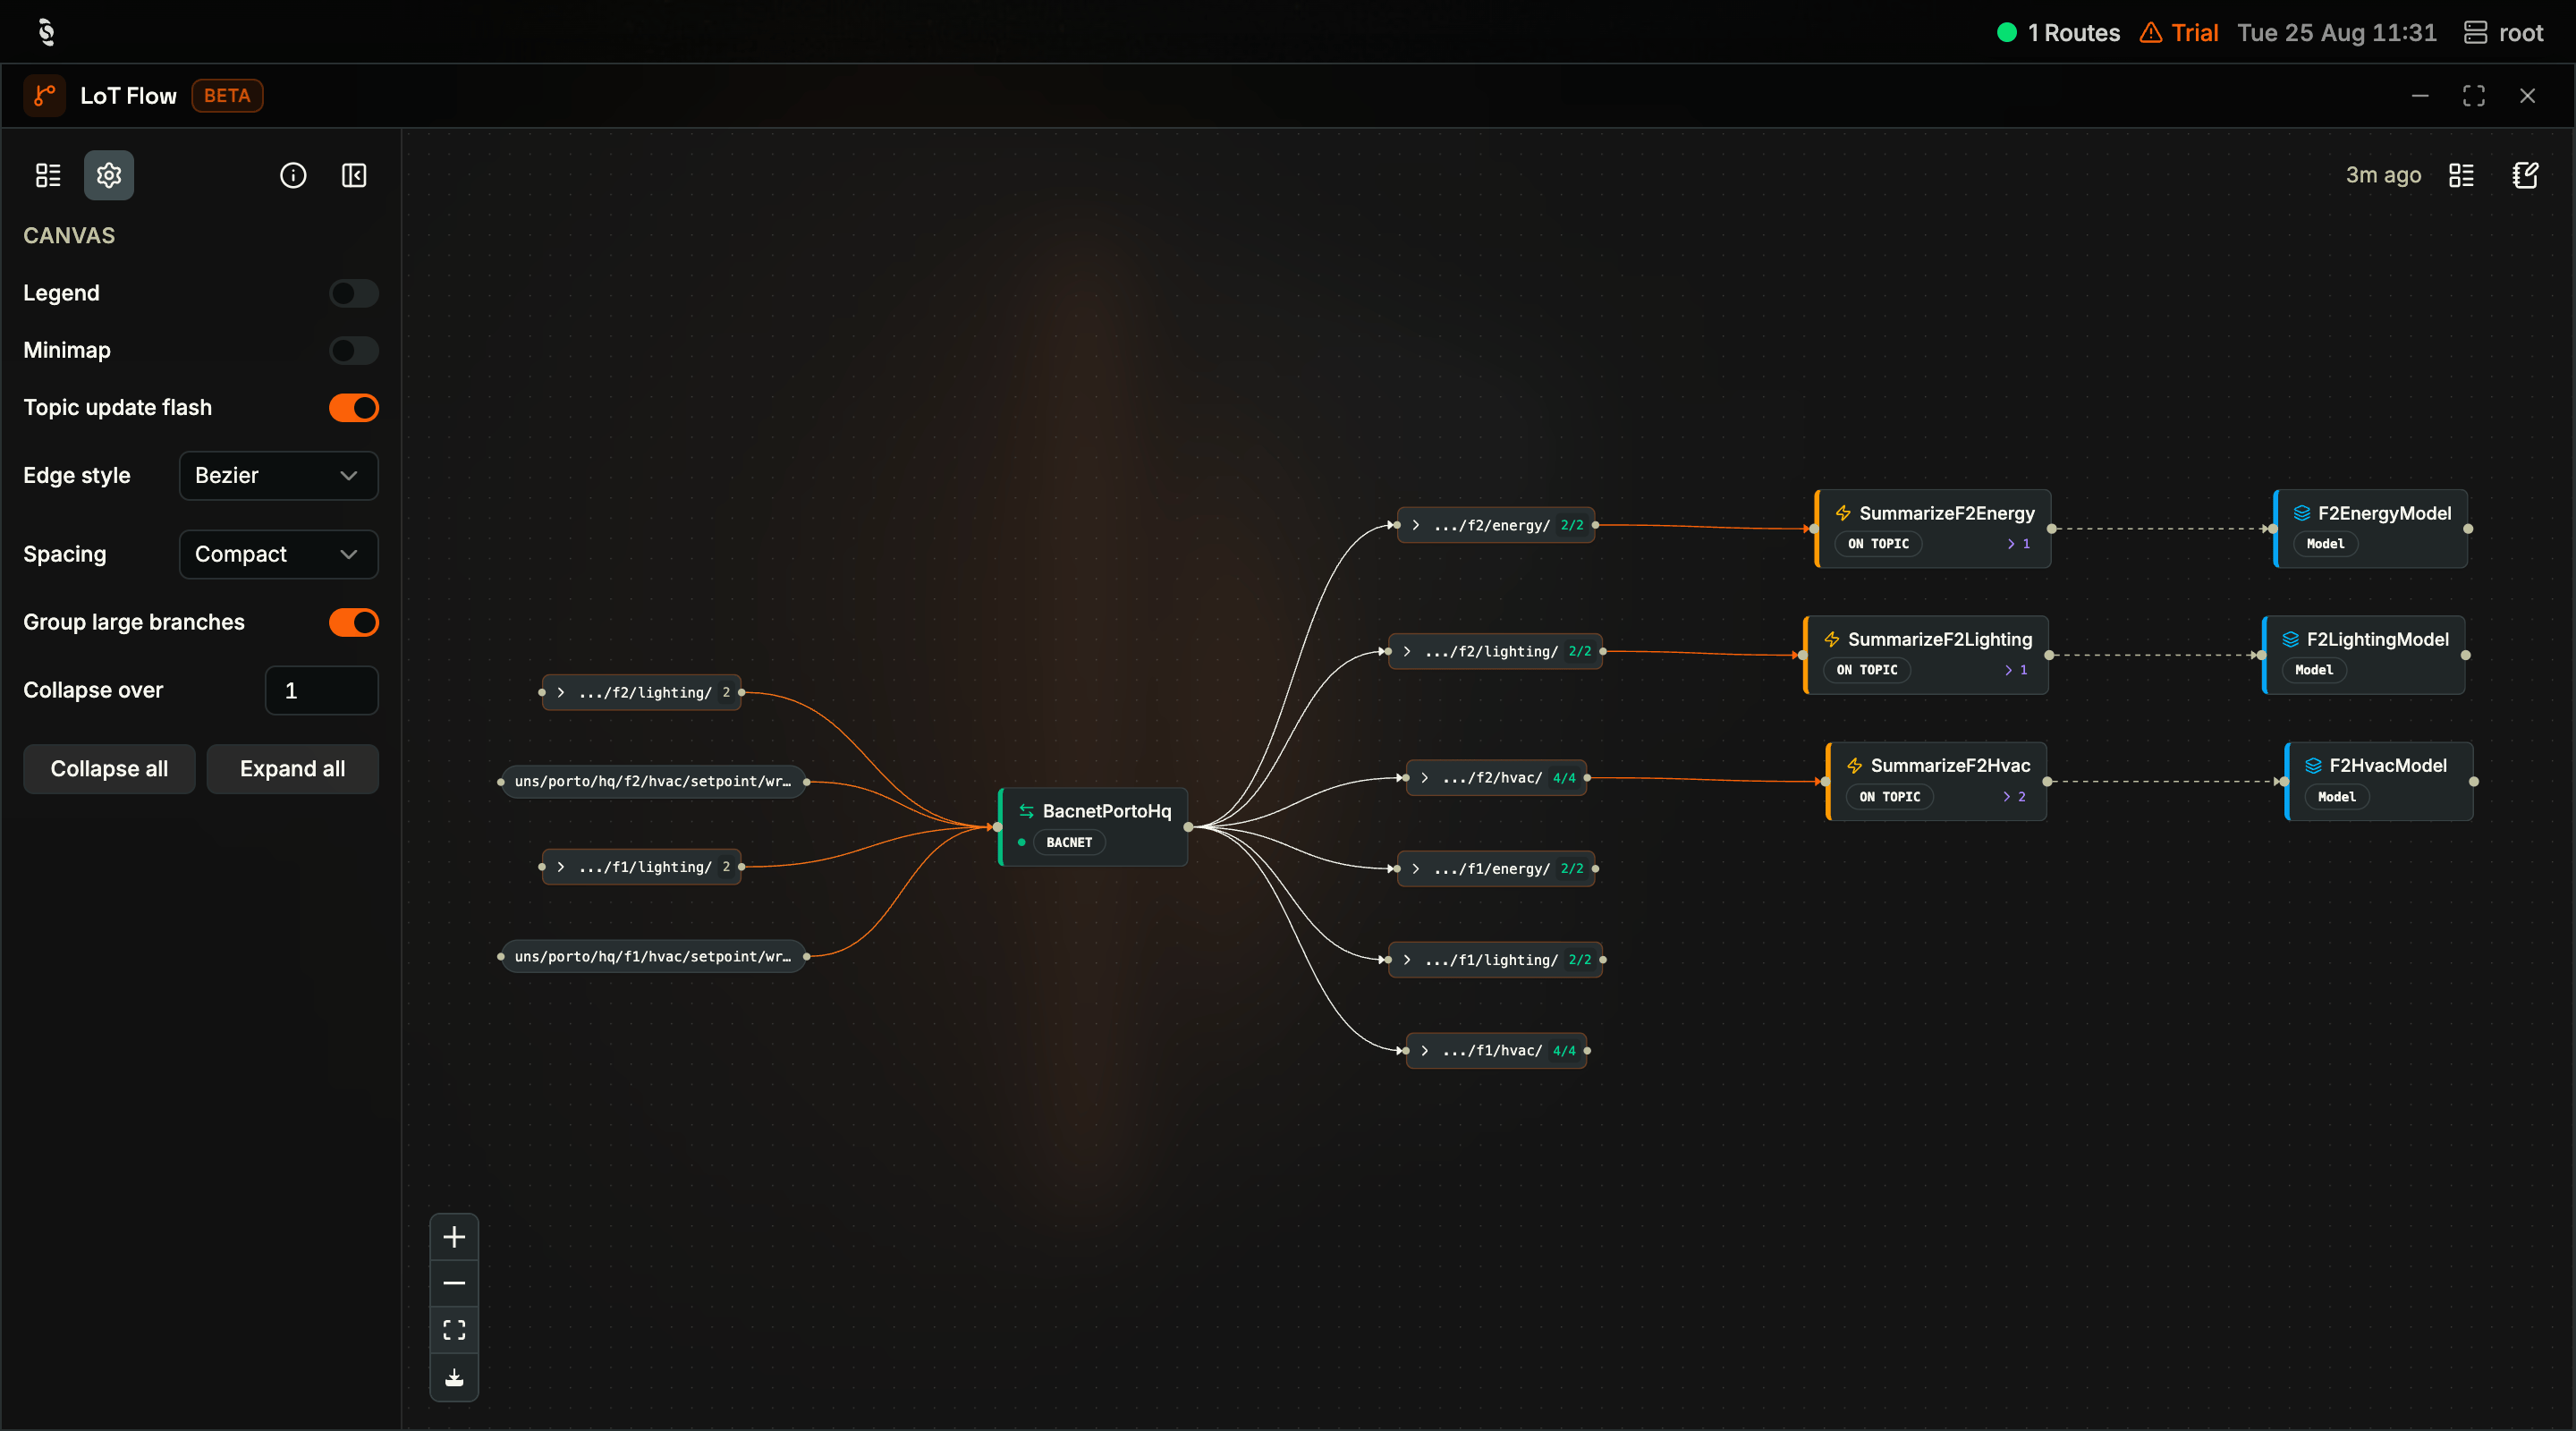Click the SummarizeF2Energy lightning icon
The width and height of the screenshot is (2576, 1431).
click(1843, 513)
